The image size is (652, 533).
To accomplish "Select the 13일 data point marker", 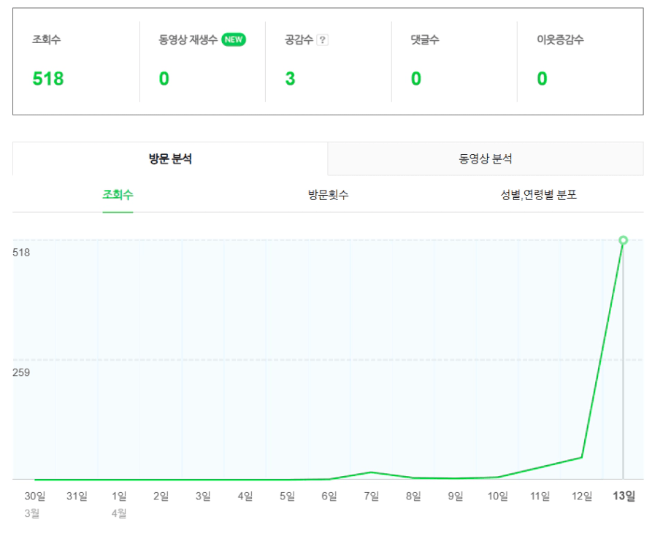I will click(623, 240).
